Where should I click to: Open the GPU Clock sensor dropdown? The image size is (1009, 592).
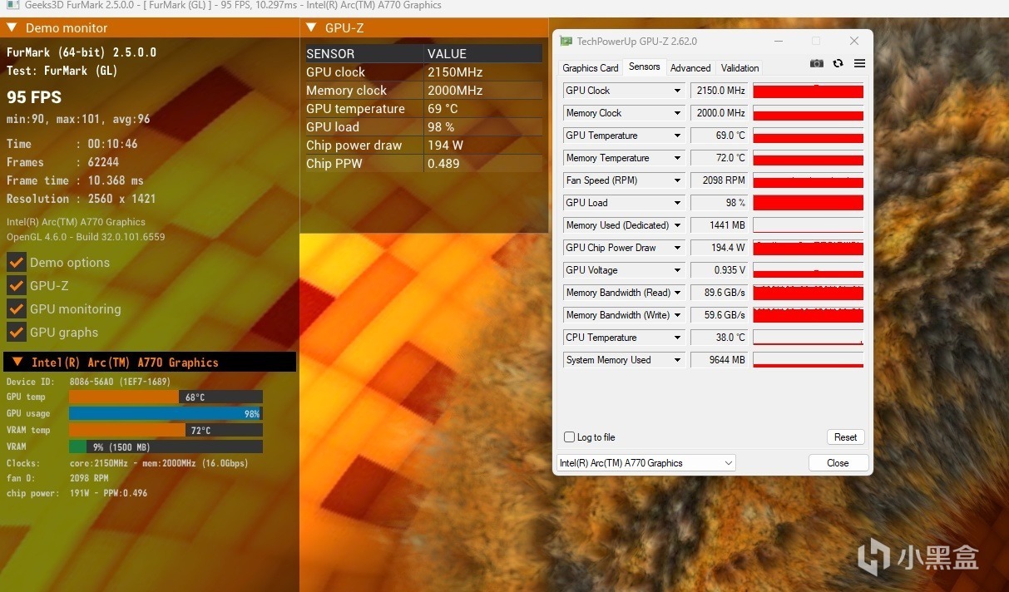[678, 91]
